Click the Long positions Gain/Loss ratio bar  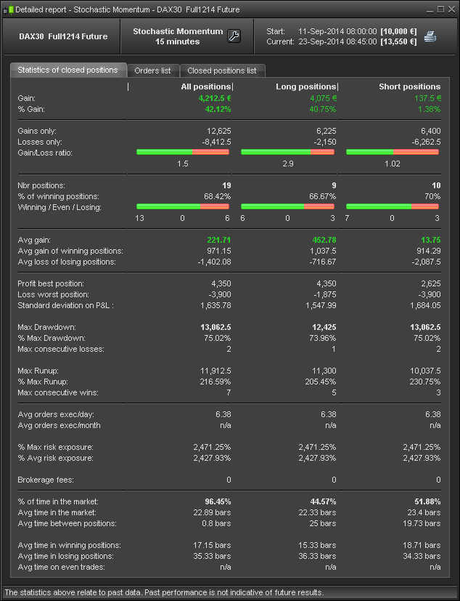(x=287, y=152)
